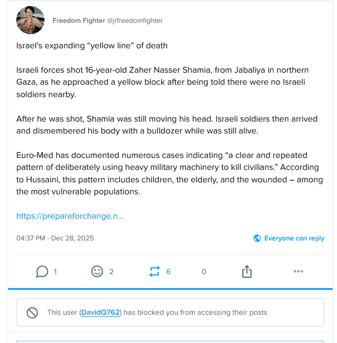The image size is (337, 343).
Task: Click the Euro-Med paragraph in the post
Action: [x=168, y=174]
